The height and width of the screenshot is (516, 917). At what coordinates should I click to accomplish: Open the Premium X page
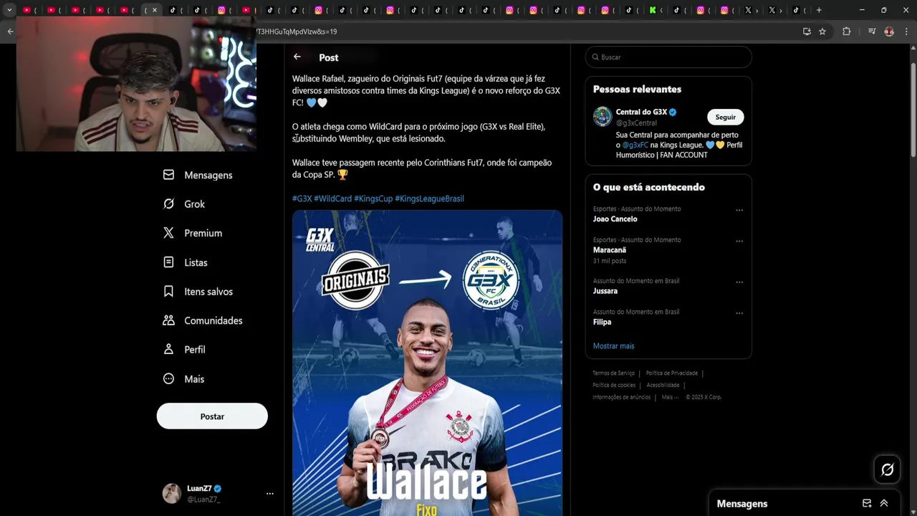point(193,233)
